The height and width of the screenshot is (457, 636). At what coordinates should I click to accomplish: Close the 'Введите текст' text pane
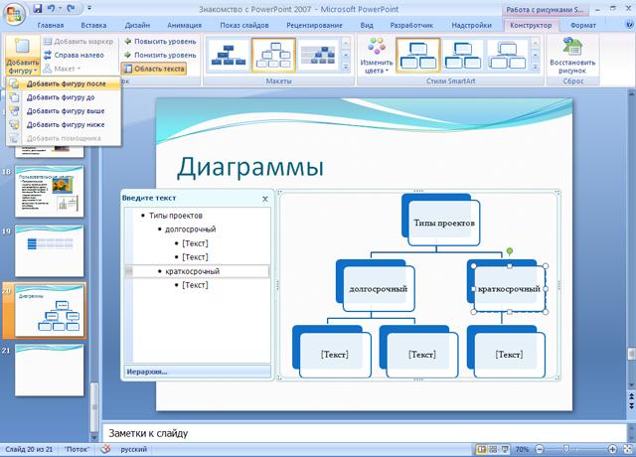tap(264, 199)
